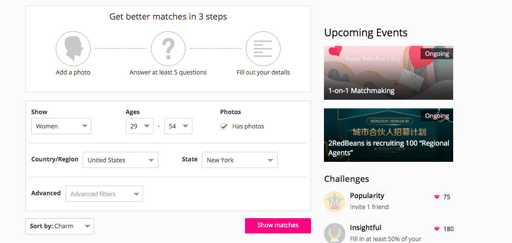
Task: Click the pink gem next to 180
Action: 436,229
